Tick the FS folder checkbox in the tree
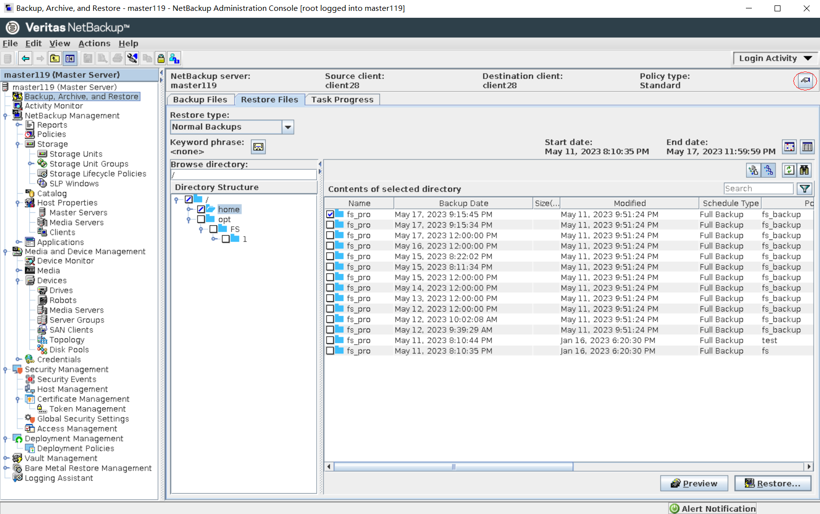The image size is (820, 514). 213,229
